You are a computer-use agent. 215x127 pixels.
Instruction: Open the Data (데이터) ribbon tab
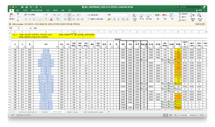click(55, 10)
